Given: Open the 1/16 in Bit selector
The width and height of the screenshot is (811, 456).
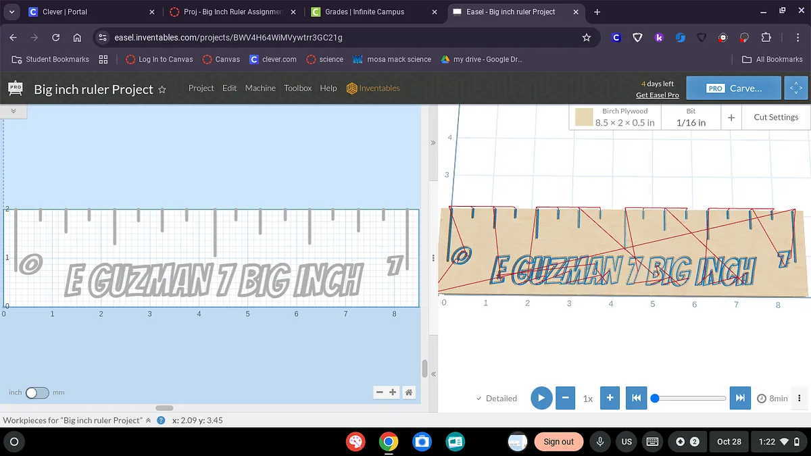Looking at the screenshot, I should pyautogui.click(x=691, y=117).
